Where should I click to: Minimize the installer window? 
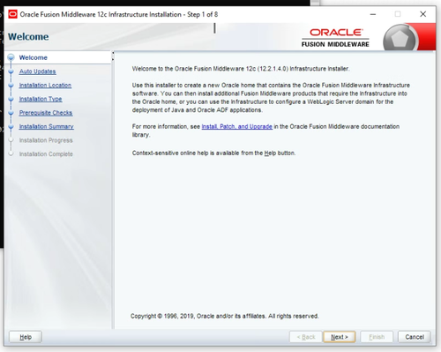pos(373,14)
